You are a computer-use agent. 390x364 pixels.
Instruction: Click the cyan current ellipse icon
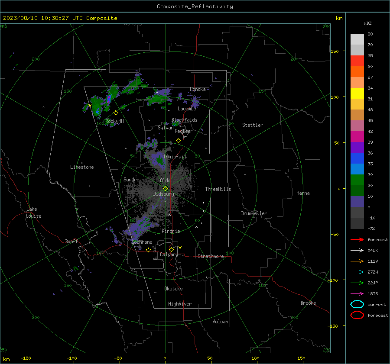point(357,304)
